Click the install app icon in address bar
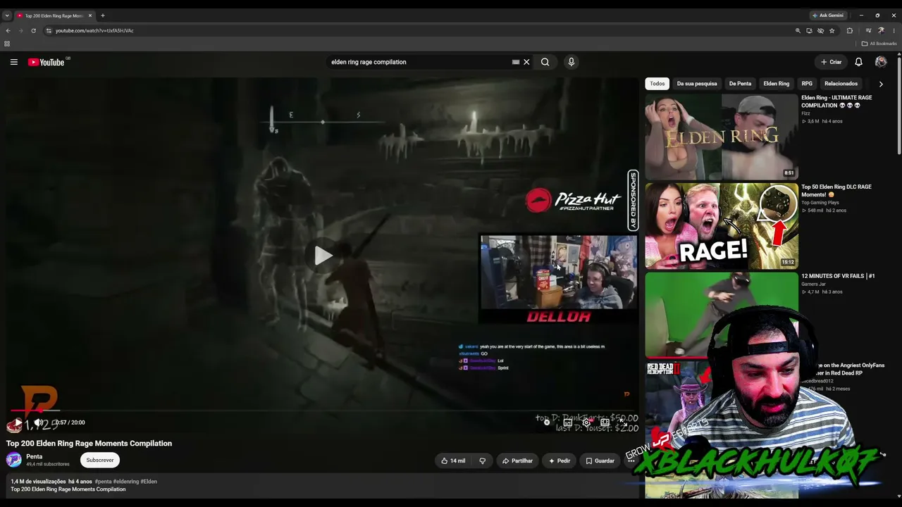The width and height of the screenshot is (902, 507). coord(809,30)
